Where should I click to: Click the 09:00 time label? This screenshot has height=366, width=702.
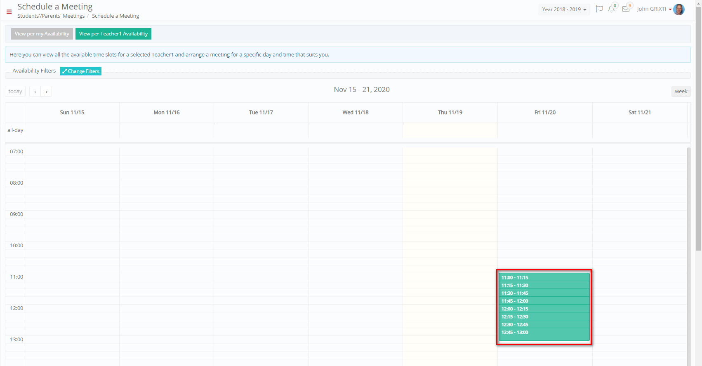[x=16, y=214]
